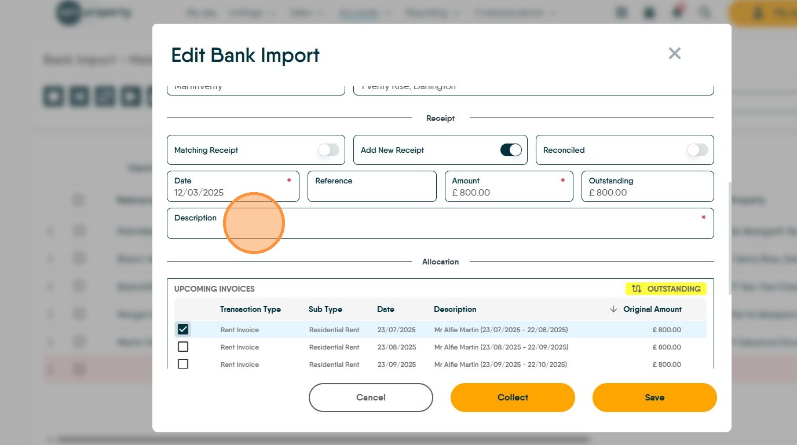Image resolution: width=797 pixels, height=445 pixels.
Task: Select 'Mr Alfie Martin (23/09/2025 - 22/10/2025)' description
Action: pos(500,365)
